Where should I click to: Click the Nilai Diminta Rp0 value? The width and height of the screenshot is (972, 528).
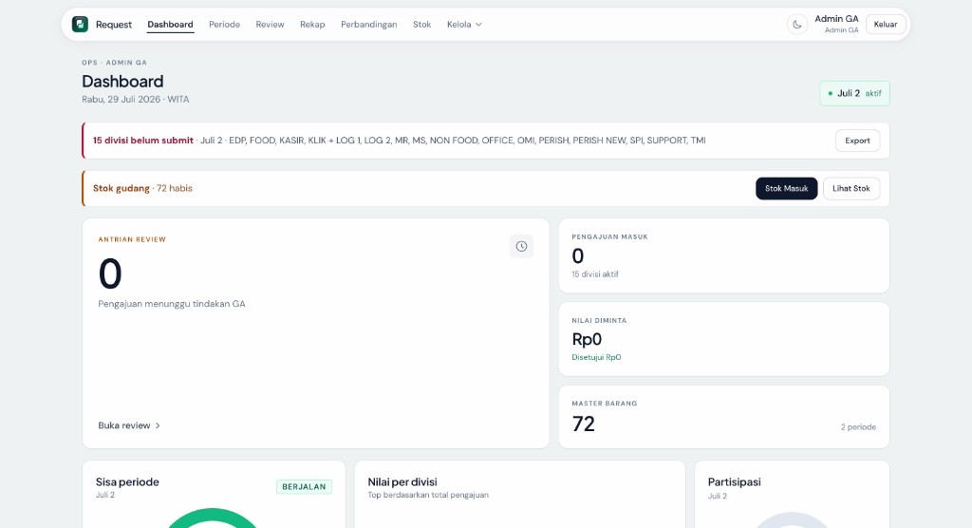pos(587,339)
